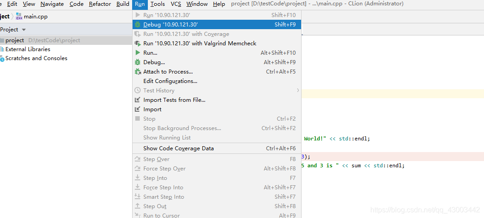Click the Run to Cursor entry
The image size is (484, 218).
click(x=217, y=216)
